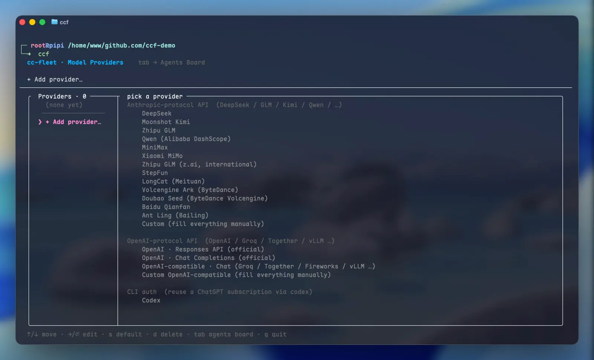Screen dimensions: 594x360
Task: Select Volcengine Ark (ByteDance) provider
Action: point(190,190)
